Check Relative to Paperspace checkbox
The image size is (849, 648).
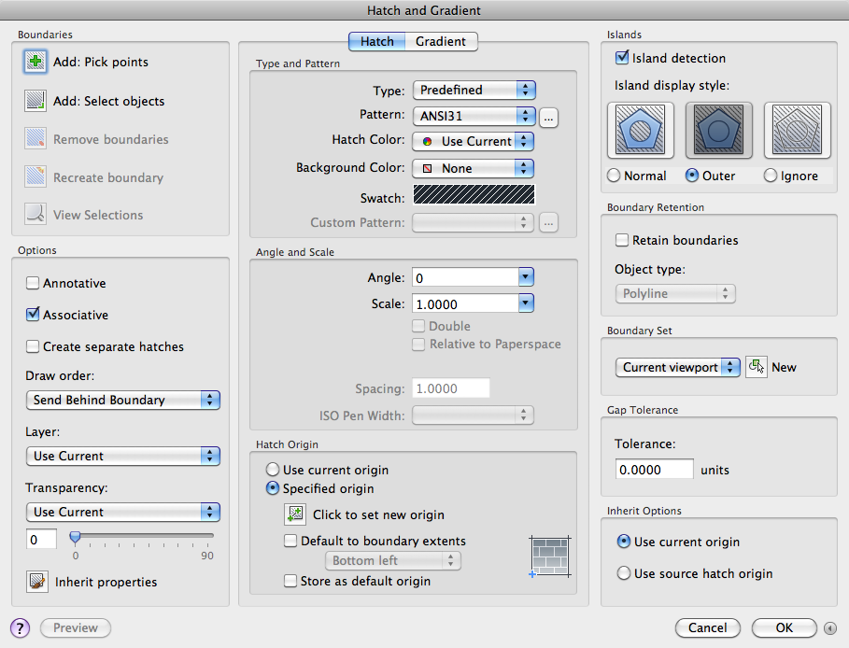(418, 345)
